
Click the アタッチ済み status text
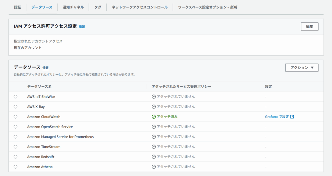click(x=167, y=117)
